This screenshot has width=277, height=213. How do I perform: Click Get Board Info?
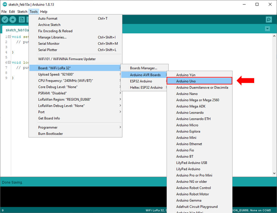[75, 118]
